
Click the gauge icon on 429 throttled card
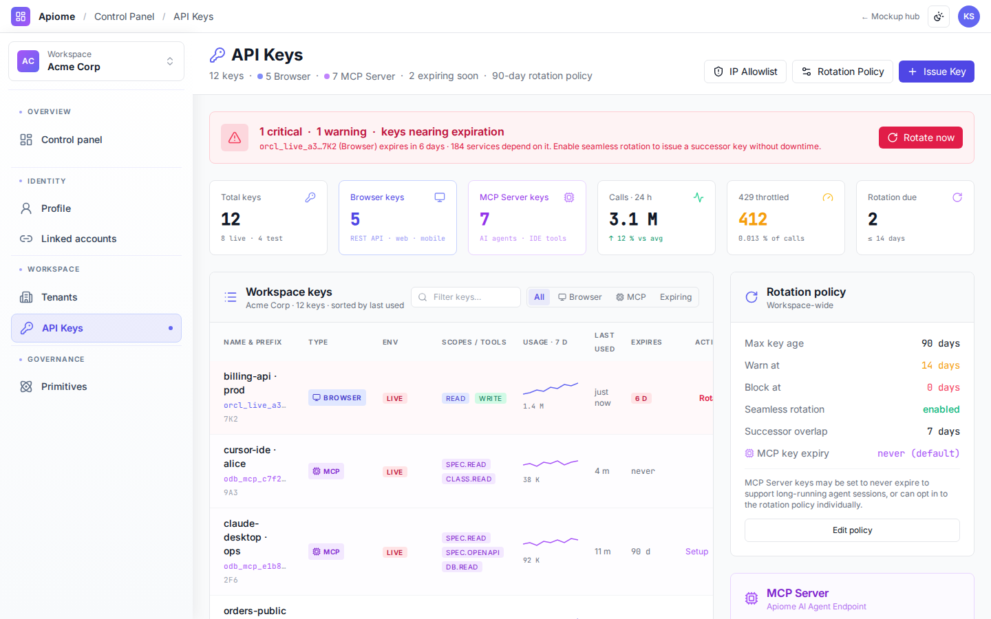[828, 197]
